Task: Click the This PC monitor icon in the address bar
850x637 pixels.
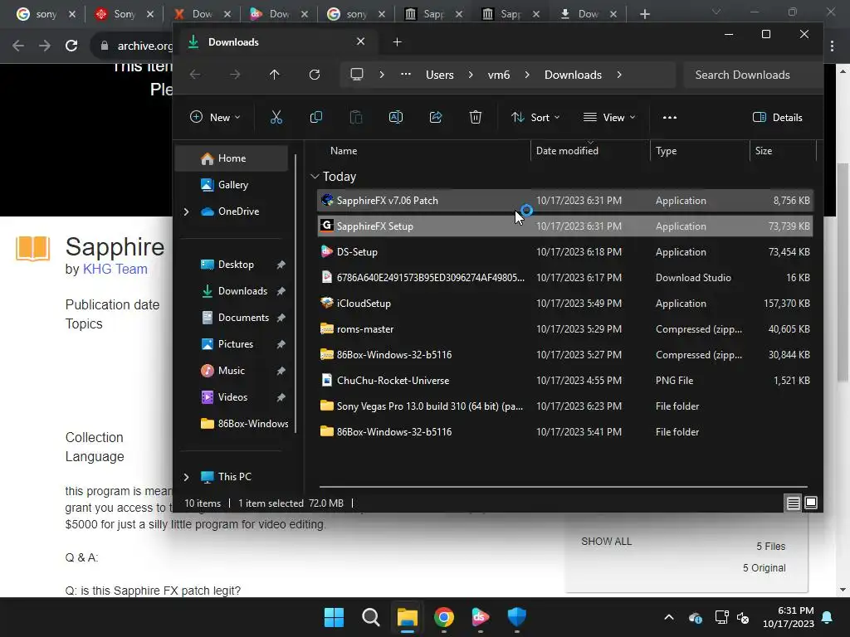Action: click(357, 75)
